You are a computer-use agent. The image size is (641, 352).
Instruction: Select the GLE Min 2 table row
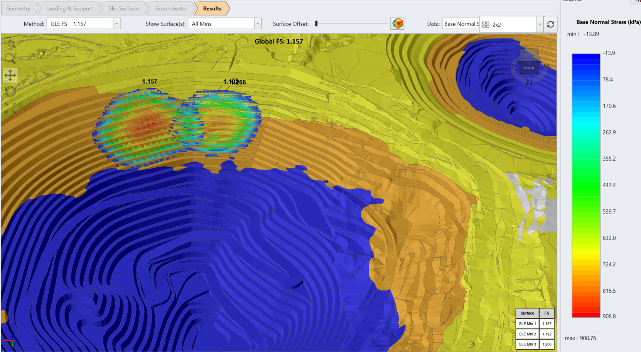pyautogui.click(x=527, y=334)
